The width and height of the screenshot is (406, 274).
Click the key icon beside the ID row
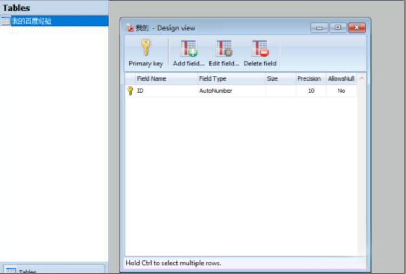130,91
